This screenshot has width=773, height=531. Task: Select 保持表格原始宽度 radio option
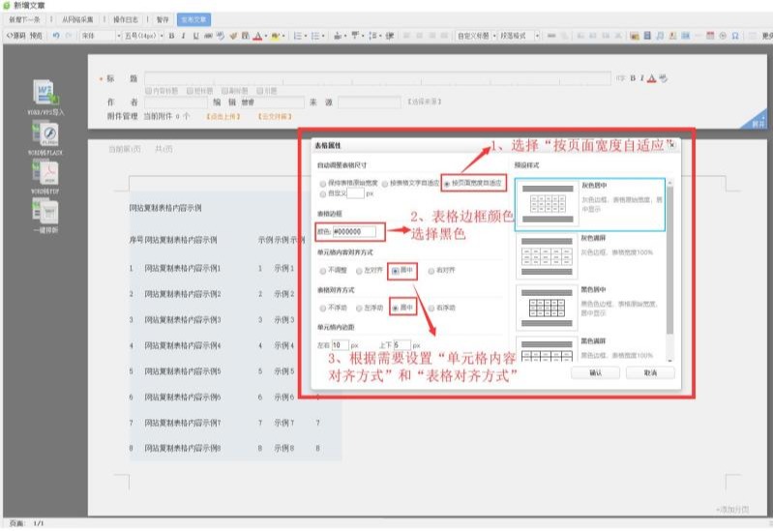click(323, 183)
